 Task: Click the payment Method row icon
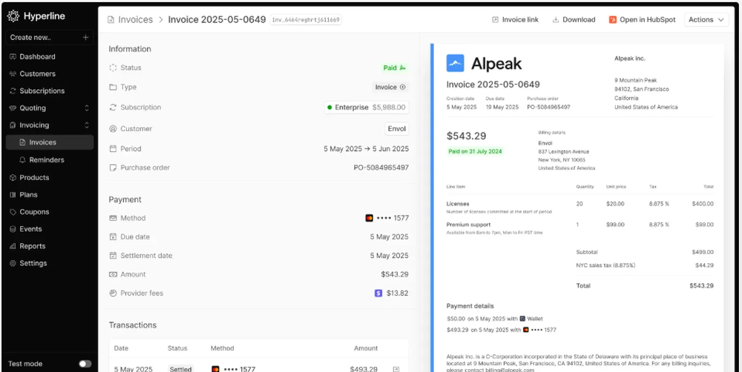[113, 218]
